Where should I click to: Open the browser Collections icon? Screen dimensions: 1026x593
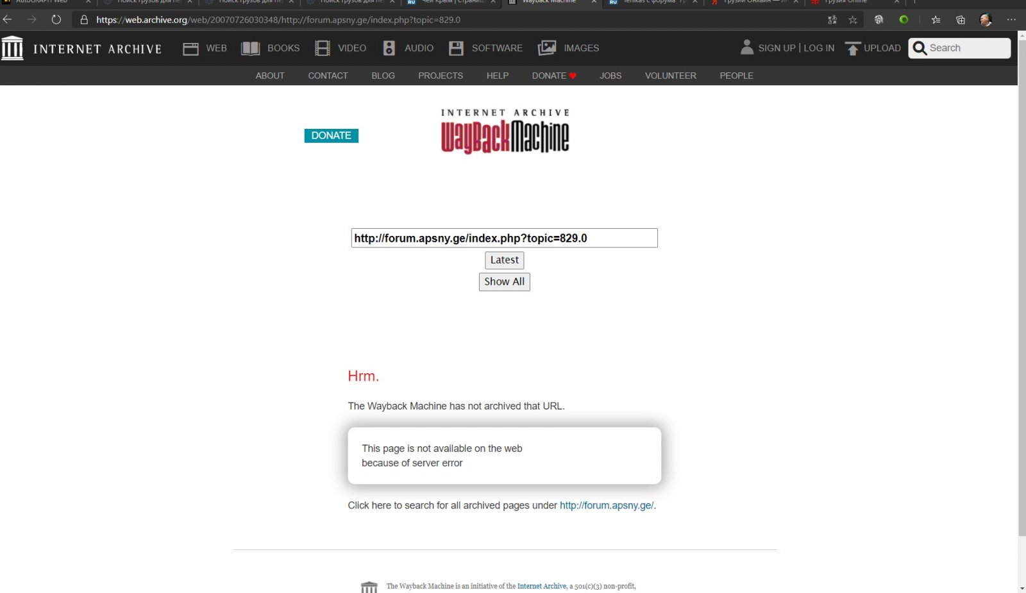(961, 20)
